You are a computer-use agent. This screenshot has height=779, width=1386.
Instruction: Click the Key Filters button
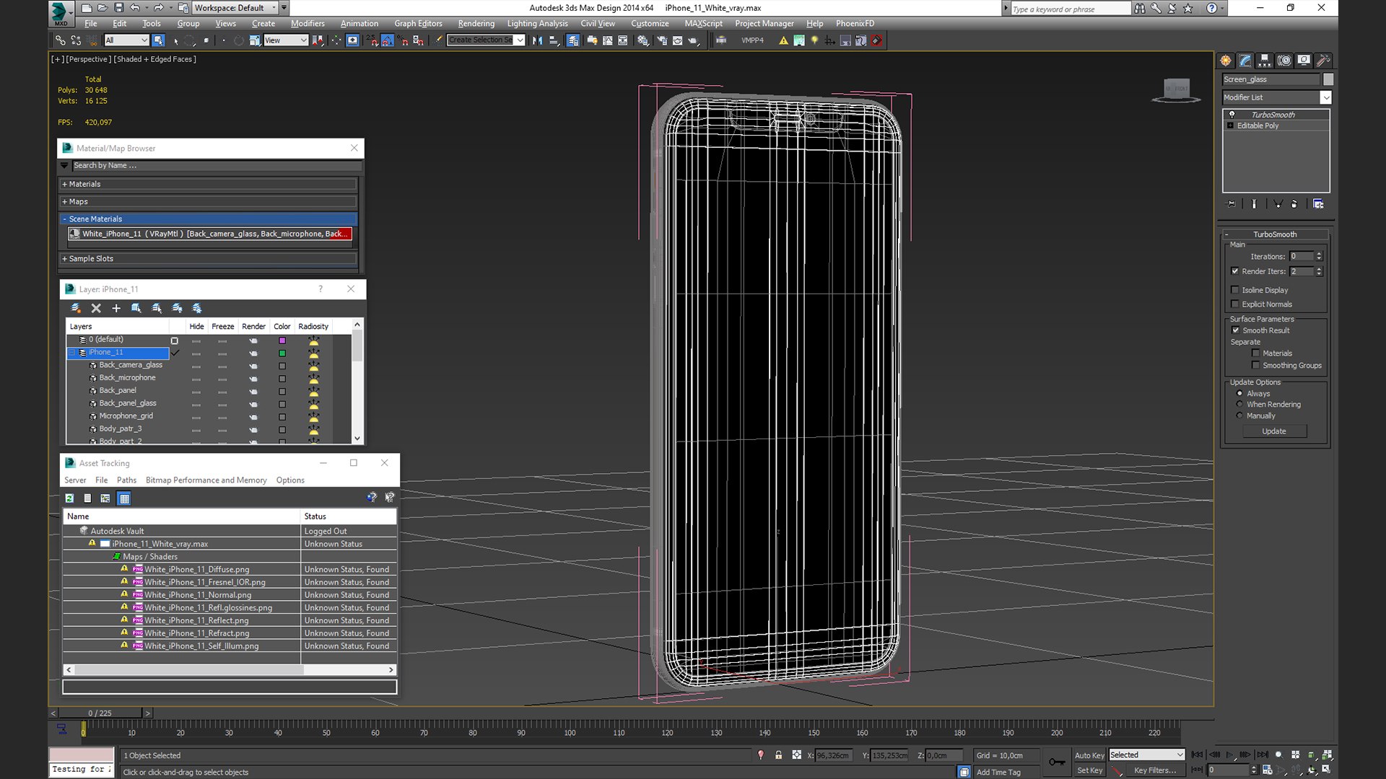(1155, 770)
